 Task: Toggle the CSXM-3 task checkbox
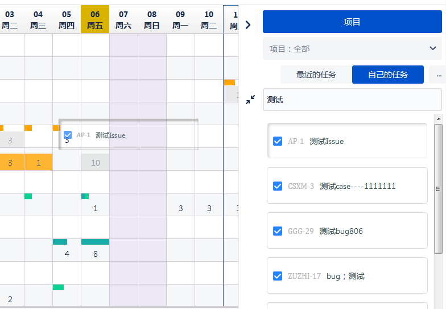278,186
